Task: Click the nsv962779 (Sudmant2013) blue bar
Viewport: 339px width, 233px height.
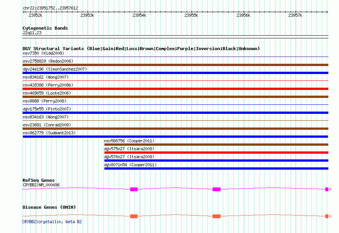Action: [x=175, y=137]
